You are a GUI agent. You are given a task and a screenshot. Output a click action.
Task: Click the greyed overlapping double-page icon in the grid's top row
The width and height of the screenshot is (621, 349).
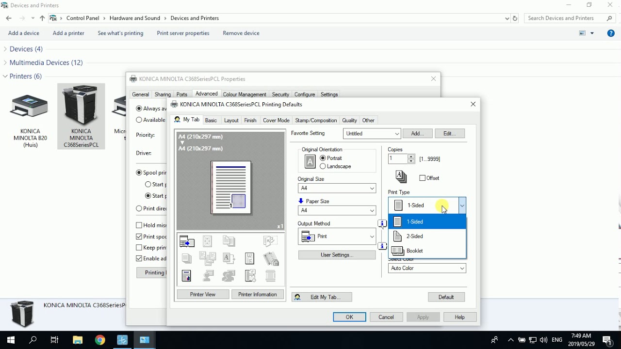(229, 241)
